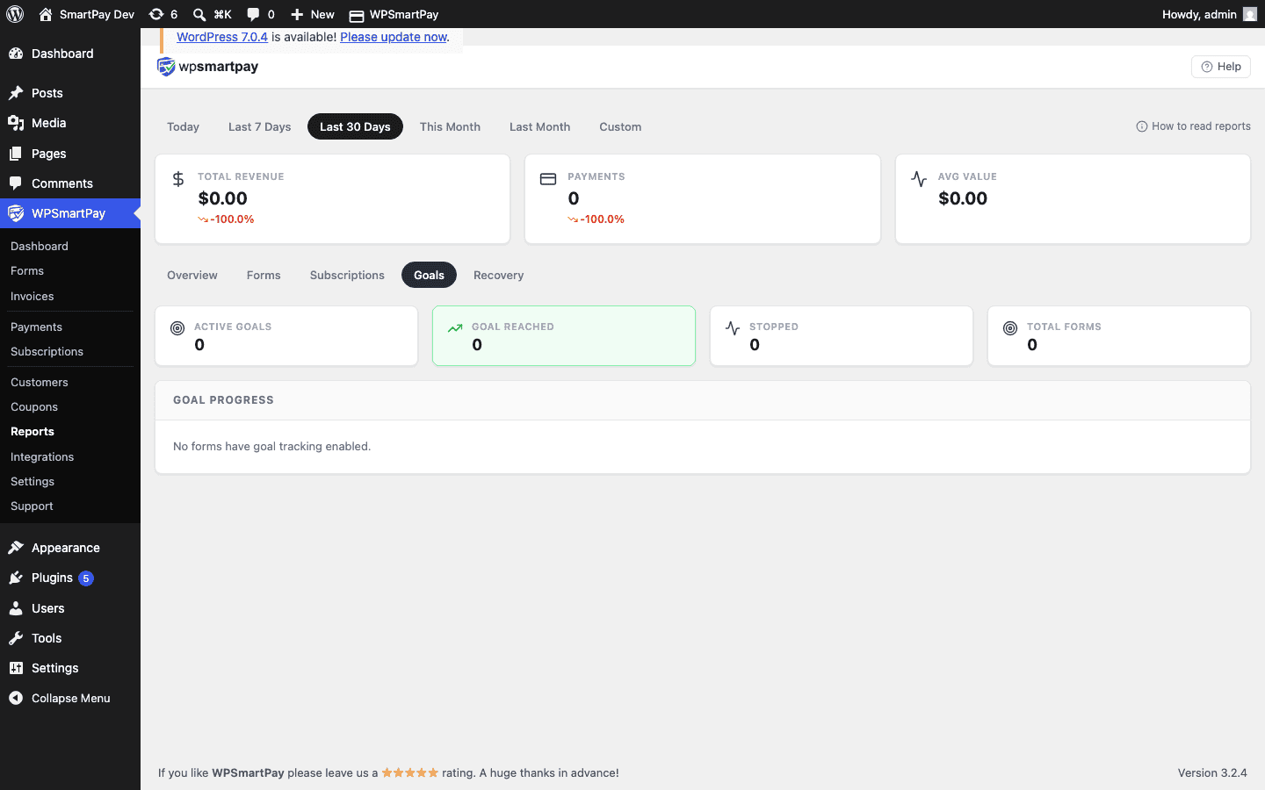Open SmartPay Dev site home icon
Screen dimensions: 1265x790
coord(46,14)
